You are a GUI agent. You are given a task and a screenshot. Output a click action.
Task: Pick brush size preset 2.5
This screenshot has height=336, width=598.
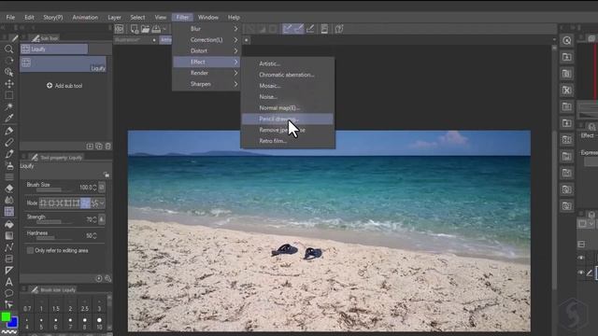(85, 305)
